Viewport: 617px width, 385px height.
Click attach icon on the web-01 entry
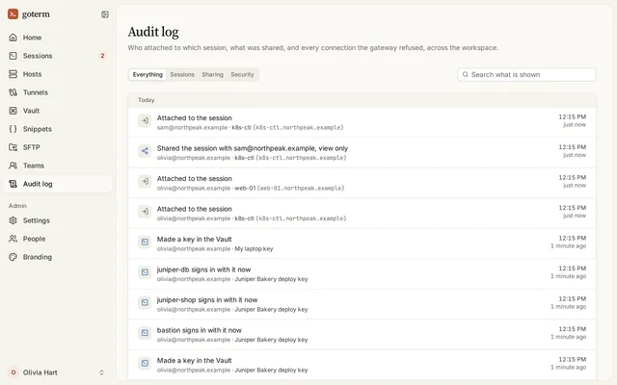click(x=145, y=181)
